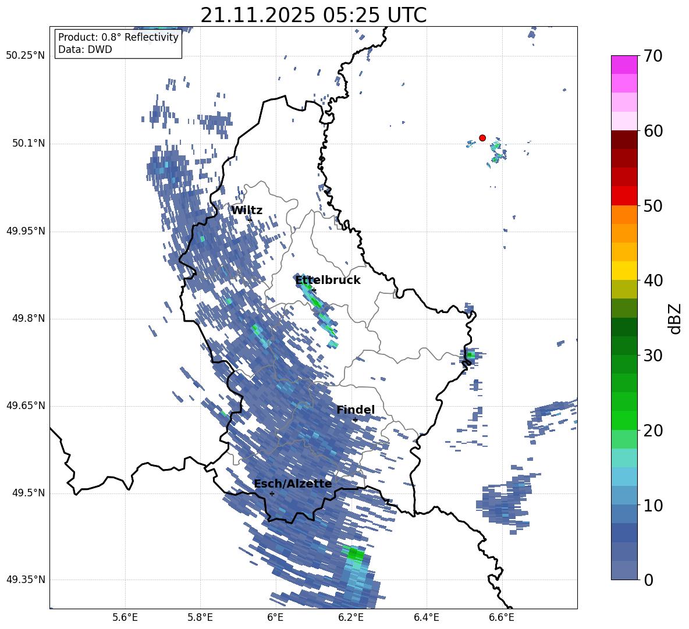
Task: Click the colorbar value 60
Action: (x=653, y=131)
